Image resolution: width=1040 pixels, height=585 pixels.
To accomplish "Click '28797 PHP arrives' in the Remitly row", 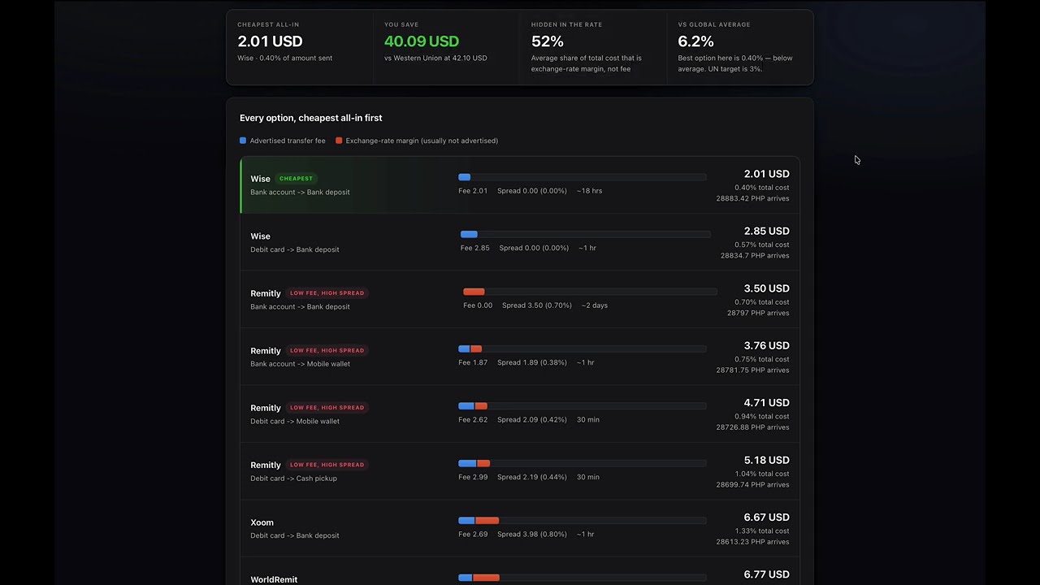I will [x=759, y=313].
